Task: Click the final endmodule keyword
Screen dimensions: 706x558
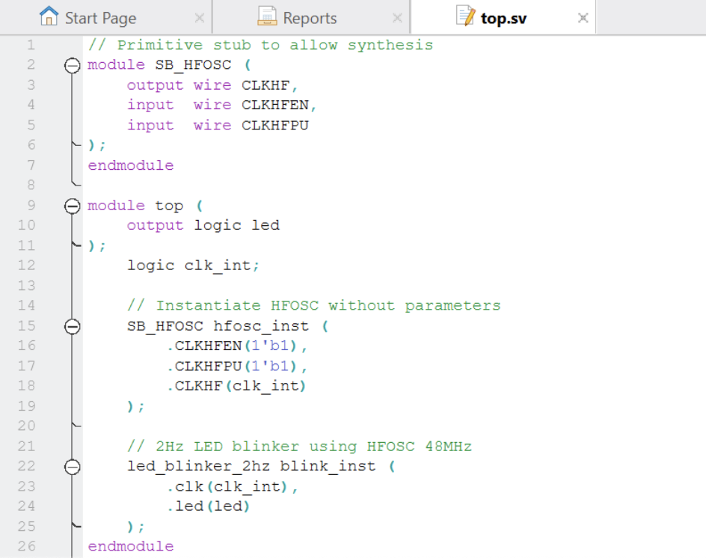Action: (130, 547)
